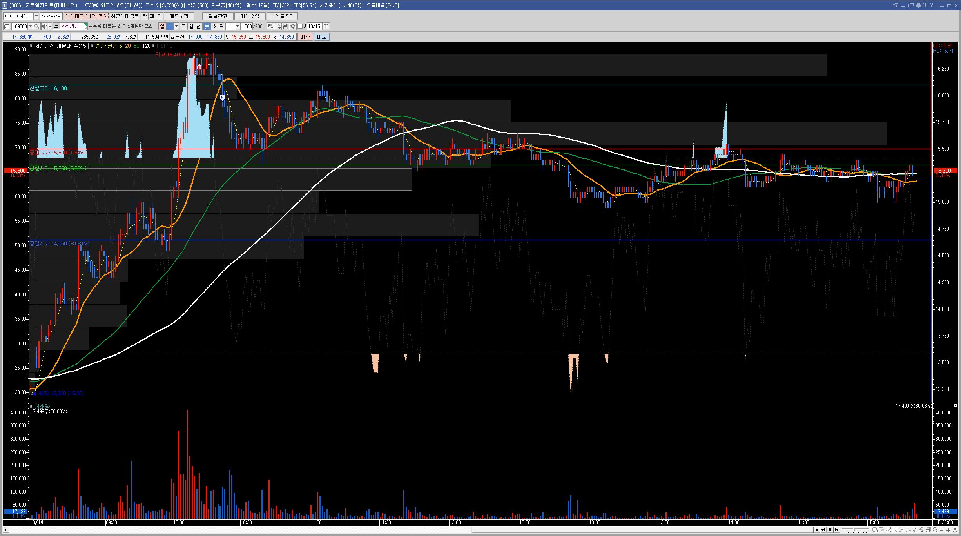Click the zoom-in plus icon at bottom

(x=948, y=530)
